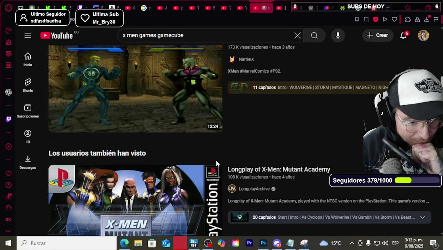Open the NafrielX channel link
This screenshot has width=443, height=250.
tap(246, 59)
